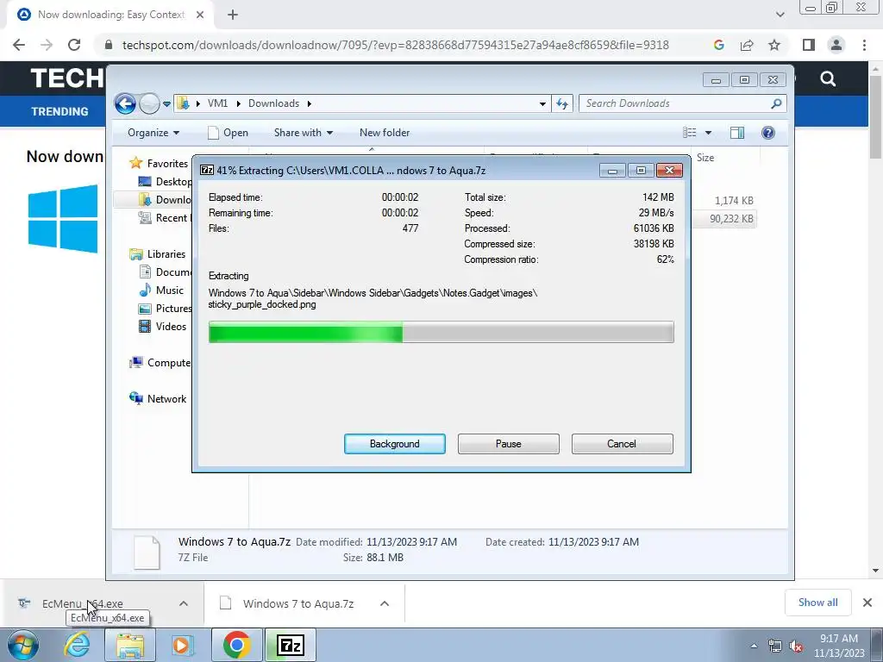Toggle the Explorer preview pane
Image resolution: width=883 pixels, height=662 pixels.
pos(736,133)
